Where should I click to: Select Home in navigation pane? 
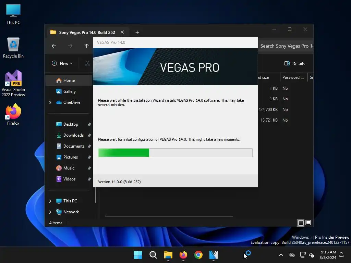tap(69, 80)
